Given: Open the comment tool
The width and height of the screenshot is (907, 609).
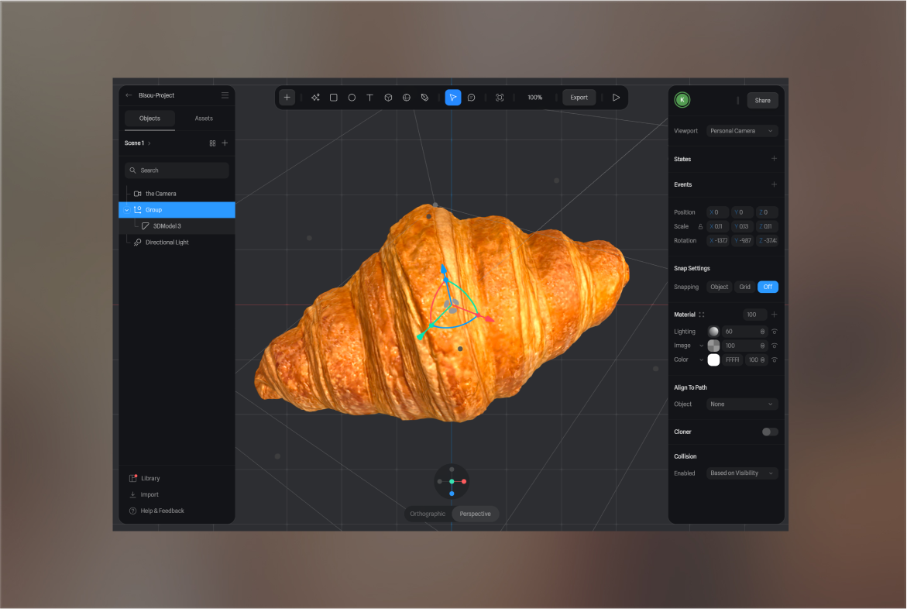Looking at the screenshot, I should coord(471,98).
